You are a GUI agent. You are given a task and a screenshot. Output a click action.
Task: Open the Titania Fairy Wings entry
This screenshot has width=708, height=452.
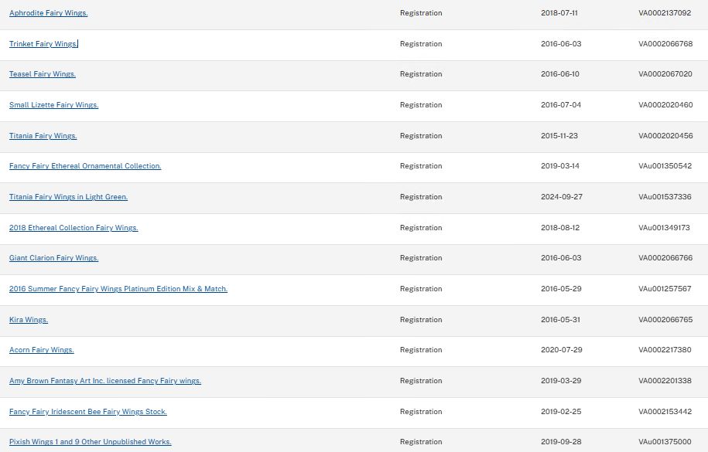pyautogui.click(x=43, y=136)
